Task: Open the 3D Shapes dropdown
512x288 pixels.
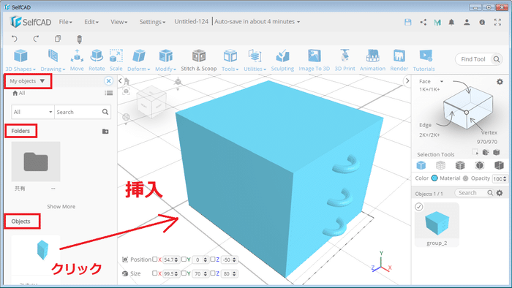Action: pyautogui.click(x=20, y=60)
